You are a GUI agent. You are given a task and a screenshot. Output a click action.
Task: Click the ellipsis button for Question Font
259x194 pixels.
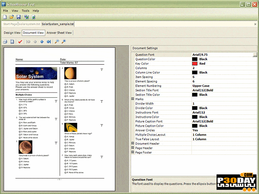click(x=255, y=55)
